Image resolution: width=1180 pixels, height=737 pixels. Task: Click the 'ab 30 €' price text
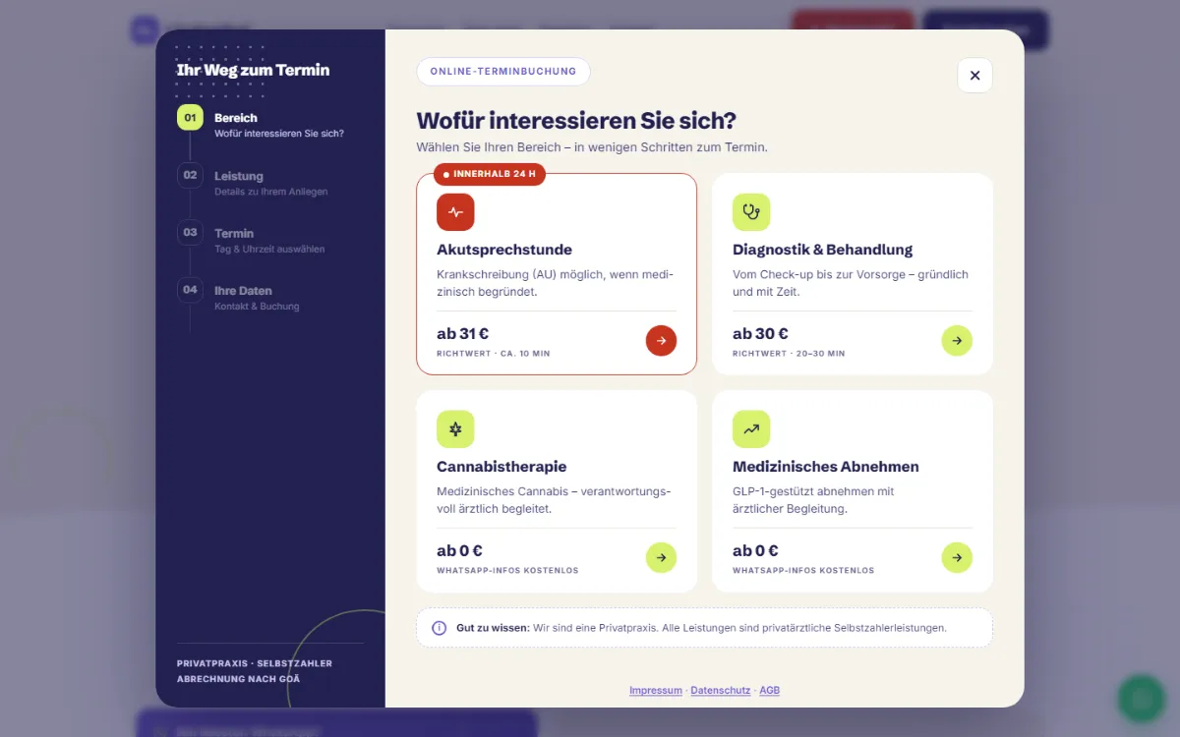[x=760, y=333]
